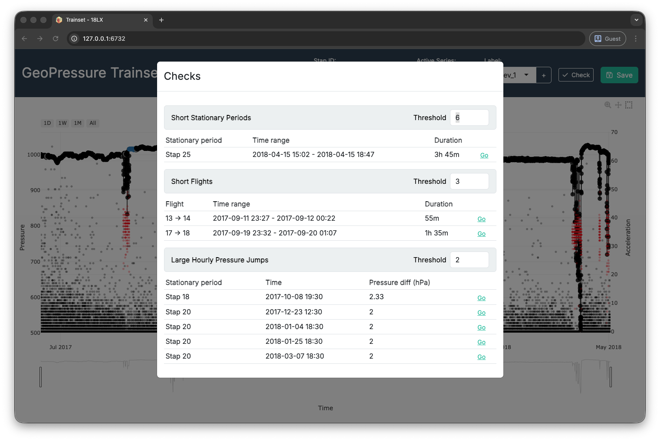Image resolution: width=660 pixels, height=441 pixels.
Task: Click the plus button next to label dropdown
Action: 544,75
